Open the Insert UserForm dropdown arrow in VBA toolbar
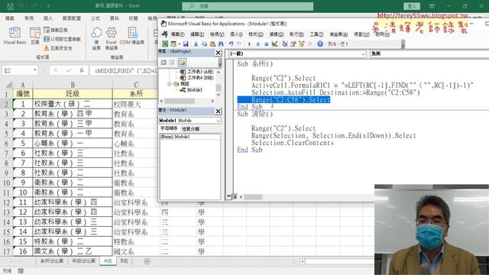The width and height of the screenshot is (489, 275). 179,44
